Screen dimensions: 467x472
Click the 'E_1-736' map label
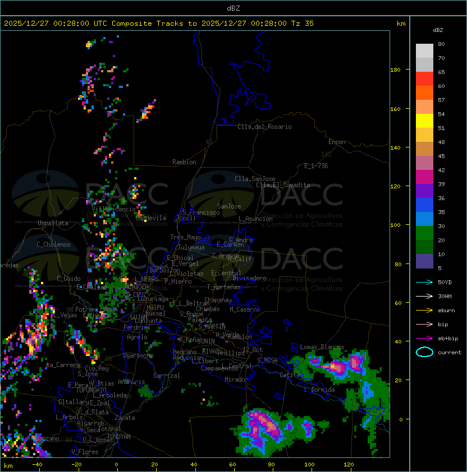click(x=316, y=166)
